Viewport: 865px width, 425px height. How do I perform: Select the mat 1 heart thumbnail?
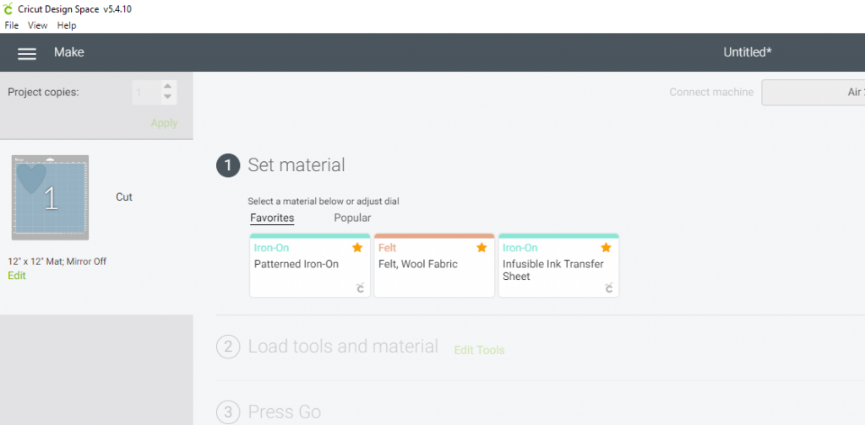(x=50, y=197)
